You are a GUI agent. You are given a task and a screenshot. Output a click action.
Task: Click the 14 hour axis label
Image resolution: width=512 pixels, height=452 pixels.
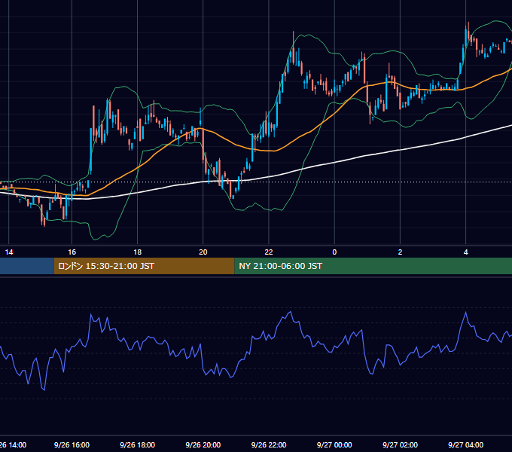pyautogui.click(x=9, y=252)
